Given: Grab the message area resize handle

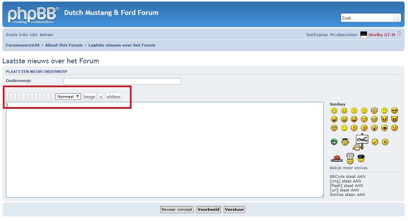Looking at the screenshot, I should (322, 195).
